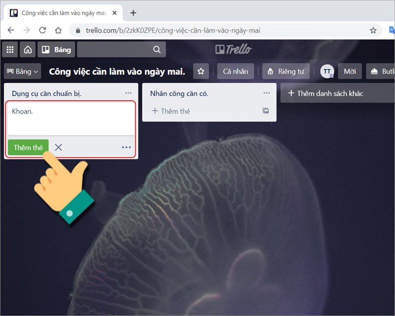This screenshot has height=316, width=395.
Task: Click the Trello apps grid icon
Action: [x=9, y=49]
